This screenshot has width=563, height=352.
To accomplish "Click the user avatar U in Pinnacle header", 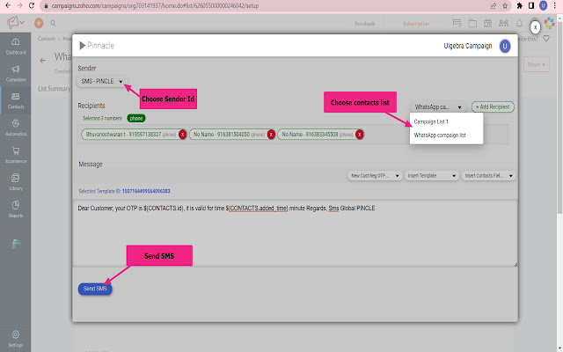I will 505,46.
